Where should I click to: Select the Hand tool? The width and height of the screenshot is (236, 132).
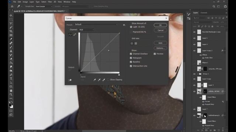pyautogui.click(x=11, y=91)
